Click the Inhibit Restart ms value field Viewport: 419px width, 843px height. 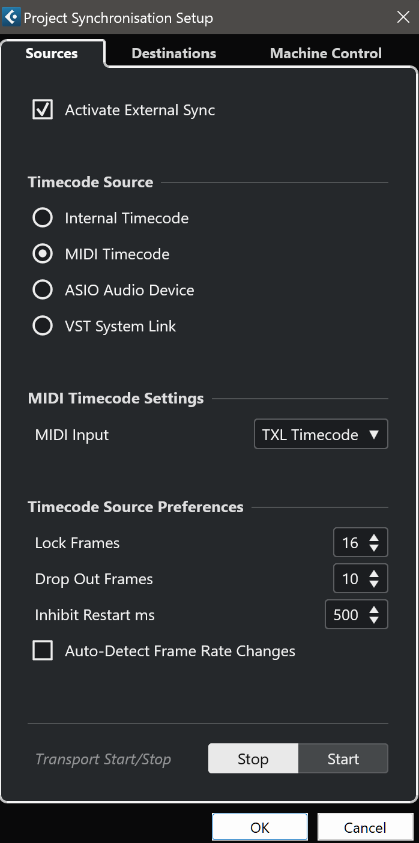[346, 615]
